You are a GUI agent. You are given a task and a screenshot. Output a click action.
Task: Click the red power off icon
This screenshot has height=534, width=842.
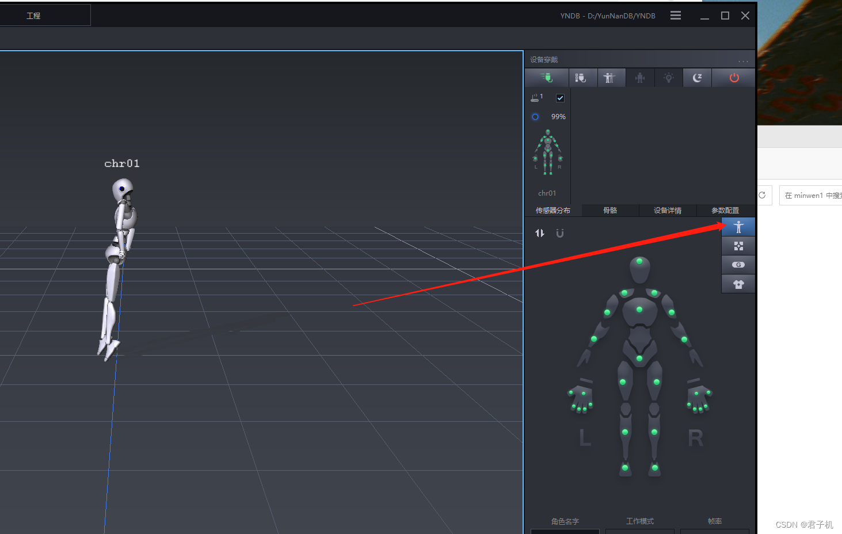(733, 78)
